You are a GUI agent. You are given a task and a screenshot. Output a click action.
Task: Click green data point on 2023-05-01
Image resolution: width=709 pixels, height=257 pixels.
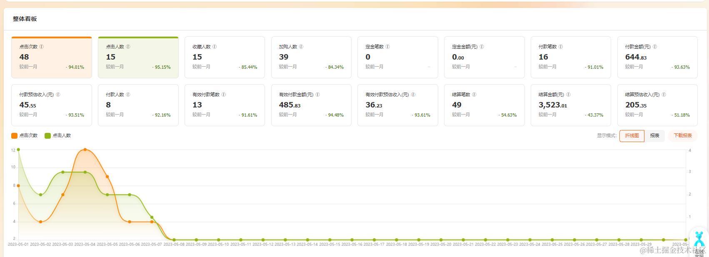[x=18, y=150]
